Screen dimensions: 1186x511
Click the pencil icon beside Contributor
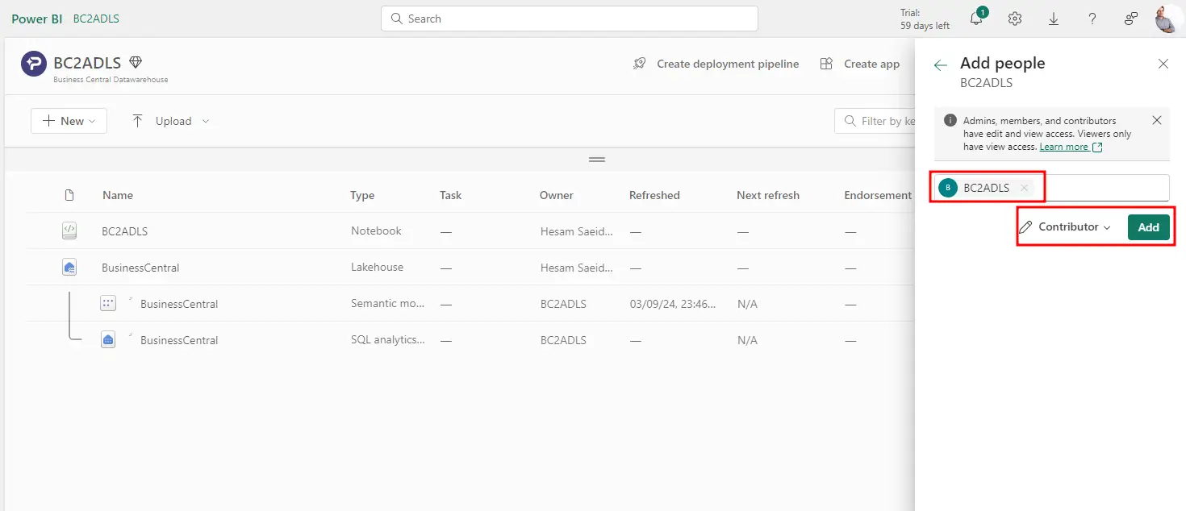[x=1026, y=227]
